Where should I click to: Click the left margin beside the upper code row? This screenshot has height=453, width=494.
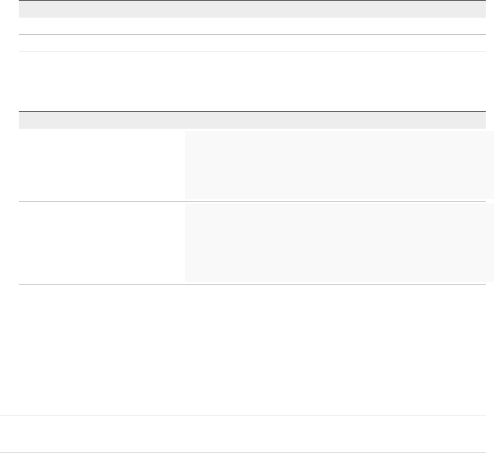click(9, 165)
